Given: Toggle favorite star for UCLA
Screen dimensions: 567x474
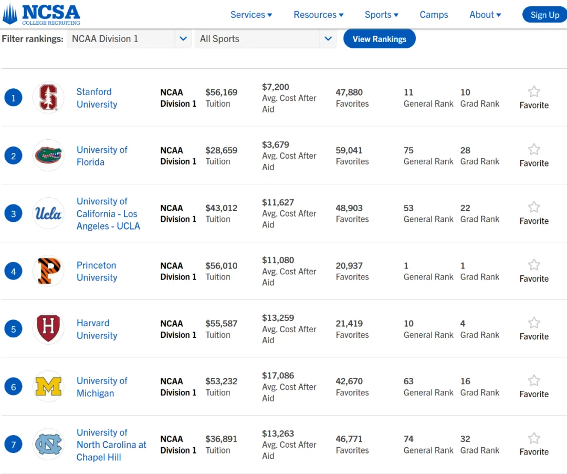Looking at the screenshot, I should coord(534,207).
